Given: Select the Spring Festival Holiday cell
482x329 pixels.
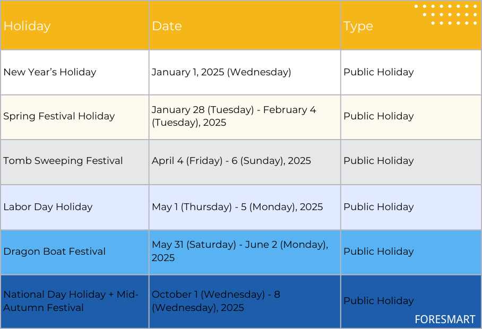Looking at the screenshot, I should click(x=75, y=117).
